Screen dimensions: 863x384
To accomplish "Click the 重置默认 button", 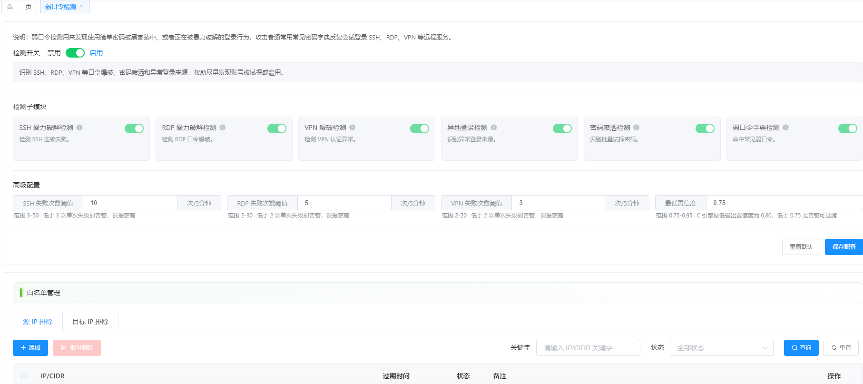I will coord(801,247).
